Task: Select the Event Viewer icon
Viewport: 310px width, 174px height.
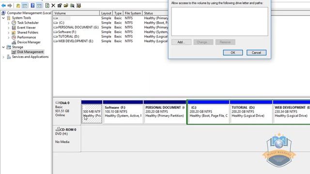Action: (14, 28)
